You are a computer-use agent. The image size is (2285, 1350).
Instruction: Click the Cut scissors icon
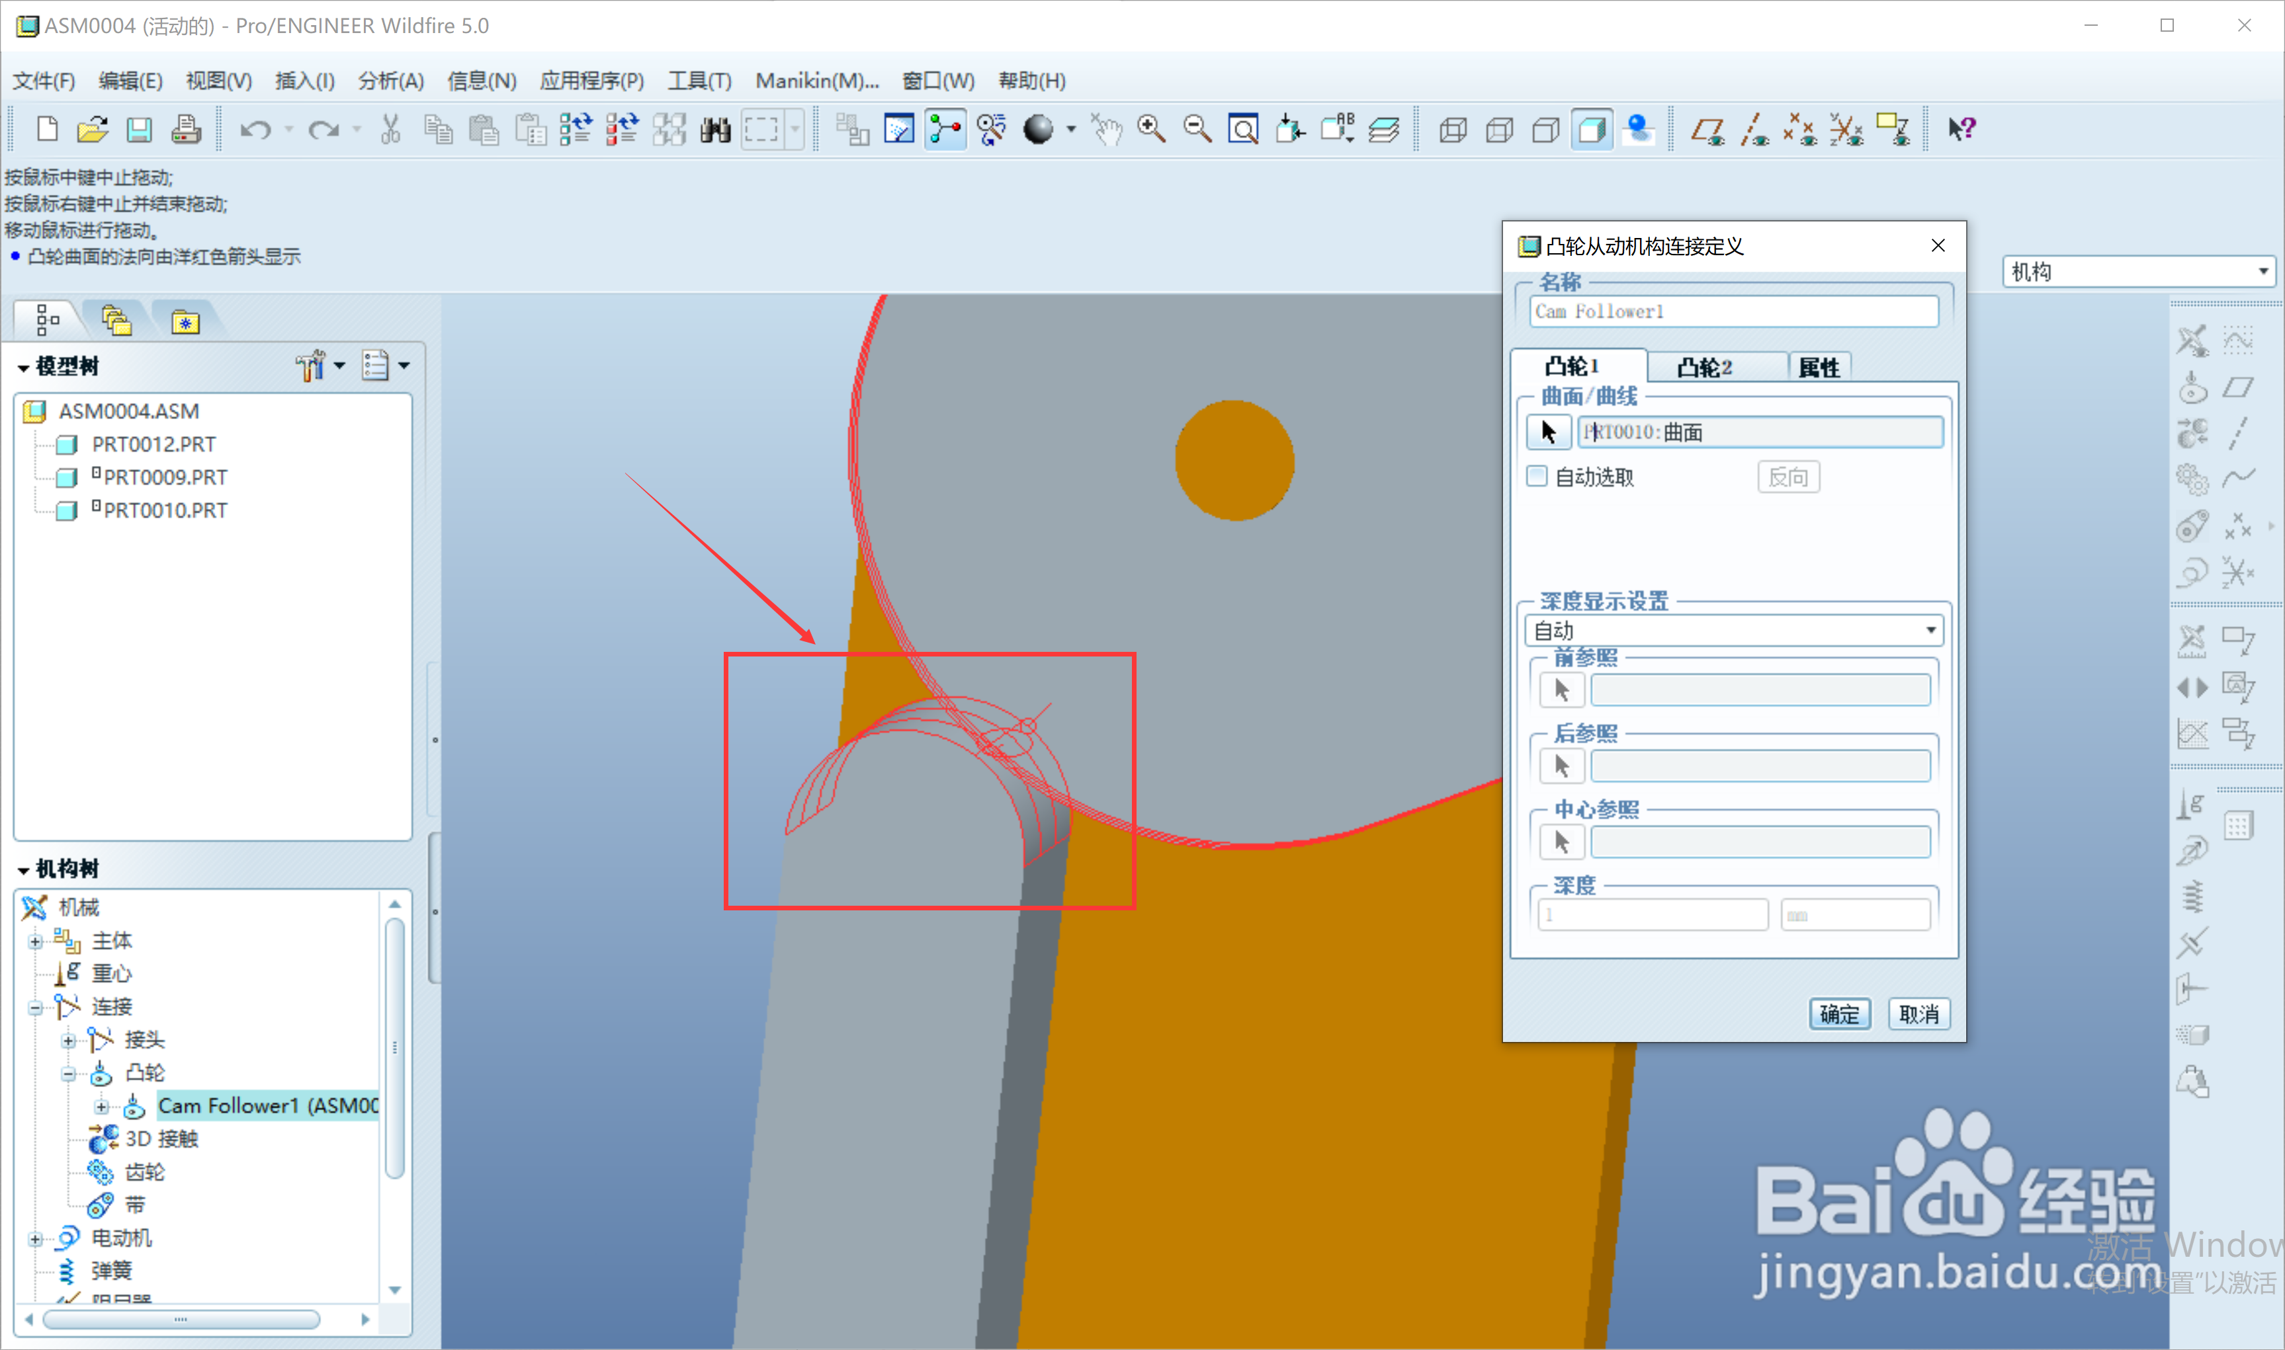(390, 130)
